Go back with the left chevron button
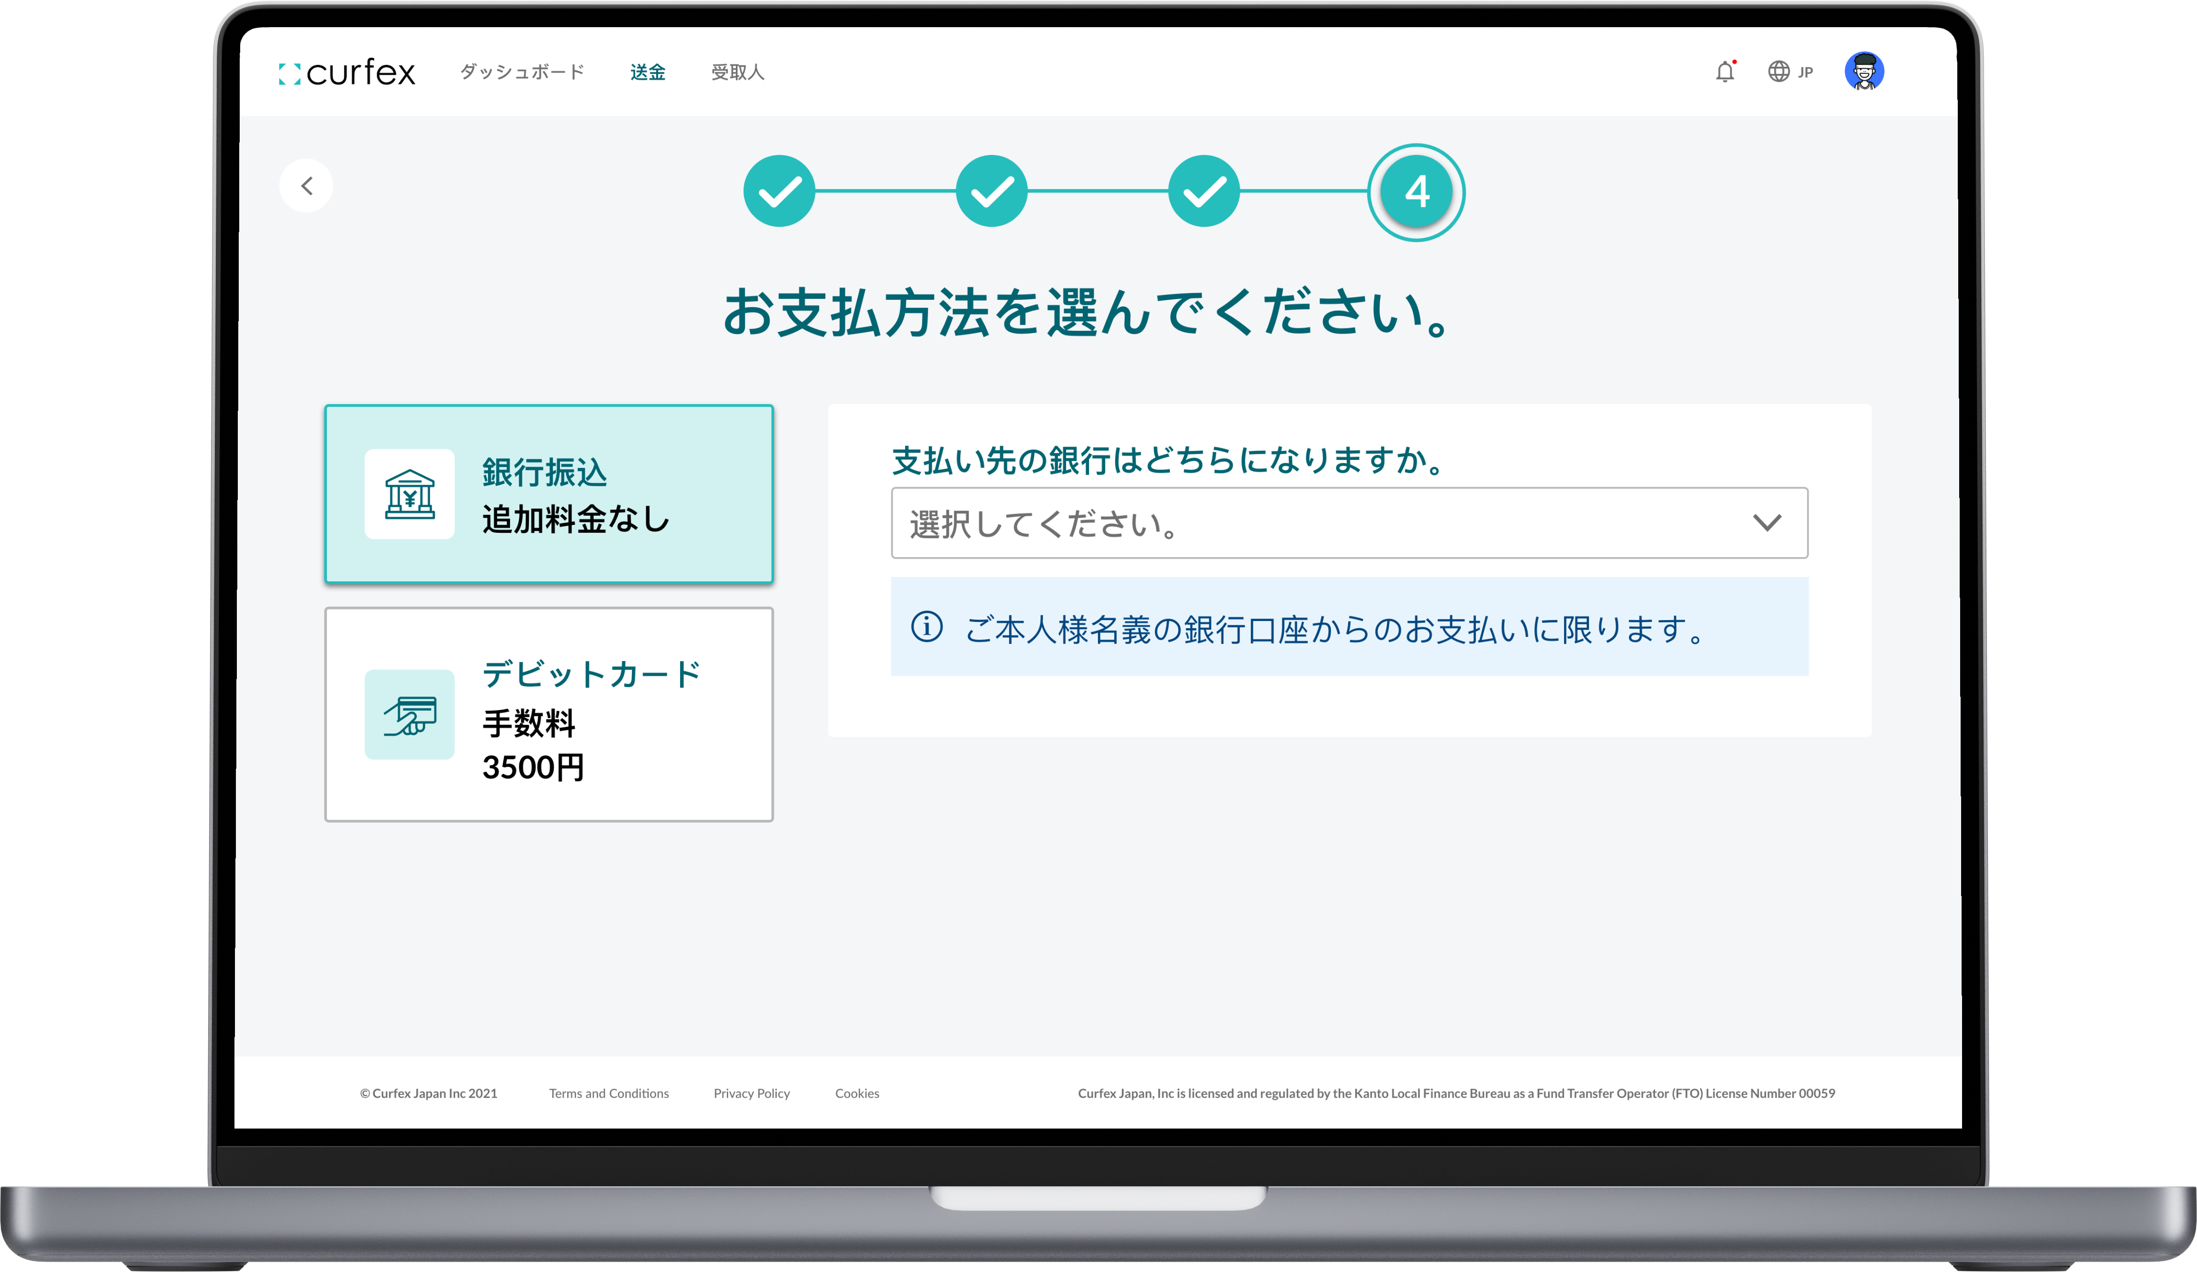 (306, 186)
